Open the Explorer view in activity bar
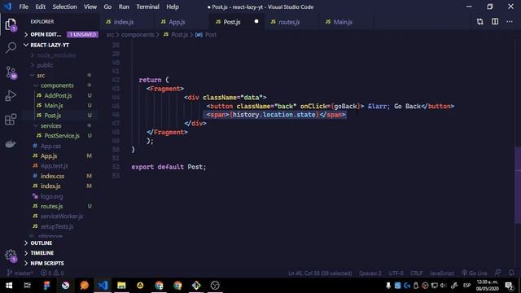 pyautogui.click(x=11, y=24)
